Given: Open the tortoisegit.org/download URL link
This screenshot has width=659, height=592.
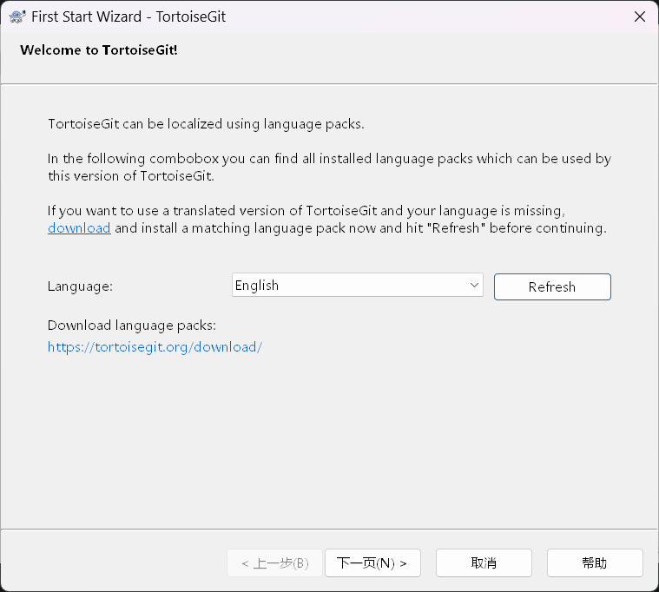Looking at the screenshot, I should click(x=155, y=347).
